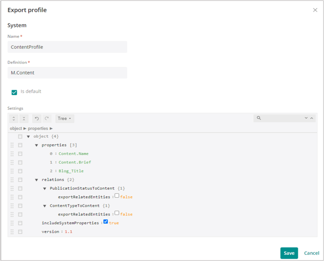
Task: Cancel the export profile dialog
Action: pos(312,253)
